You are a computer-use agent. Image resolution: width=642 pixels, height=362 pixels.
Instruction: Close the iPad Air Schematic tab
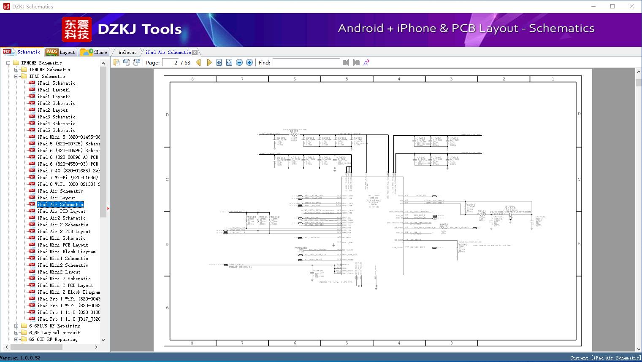(x=195, y=52)
